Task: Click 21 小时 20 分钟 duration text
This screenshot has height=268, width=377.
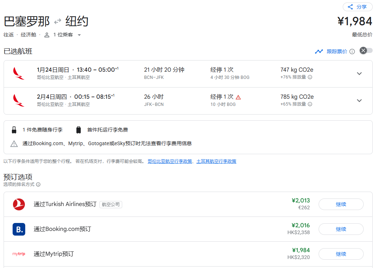Action: (164, 70)
